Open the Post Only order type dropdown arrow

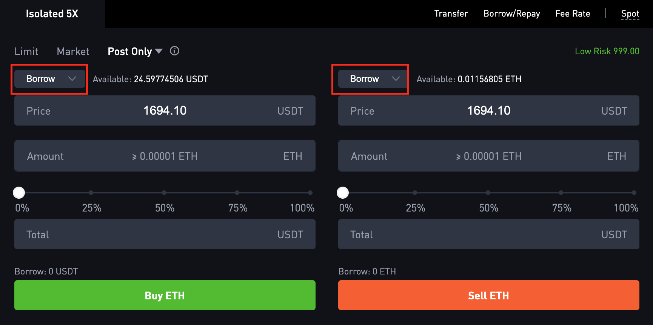point(159,51)
